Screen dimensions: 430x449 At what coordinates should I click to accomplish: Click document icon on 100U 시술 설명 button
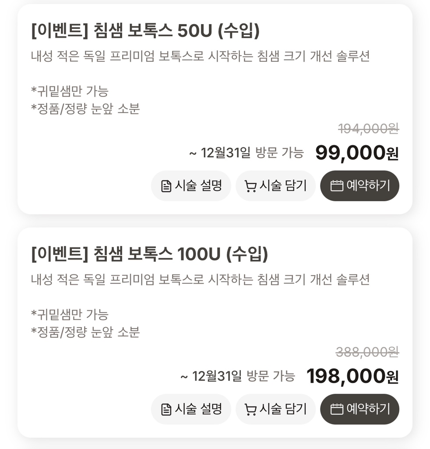coord(166,410)
